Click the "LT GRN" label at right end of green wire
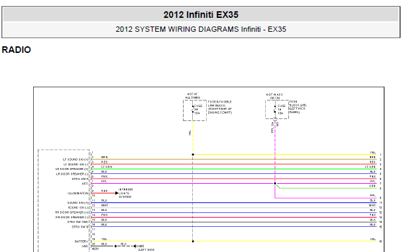Image resolution: width=401 pixels, height=252 pixels. click(x=371, y=167)
